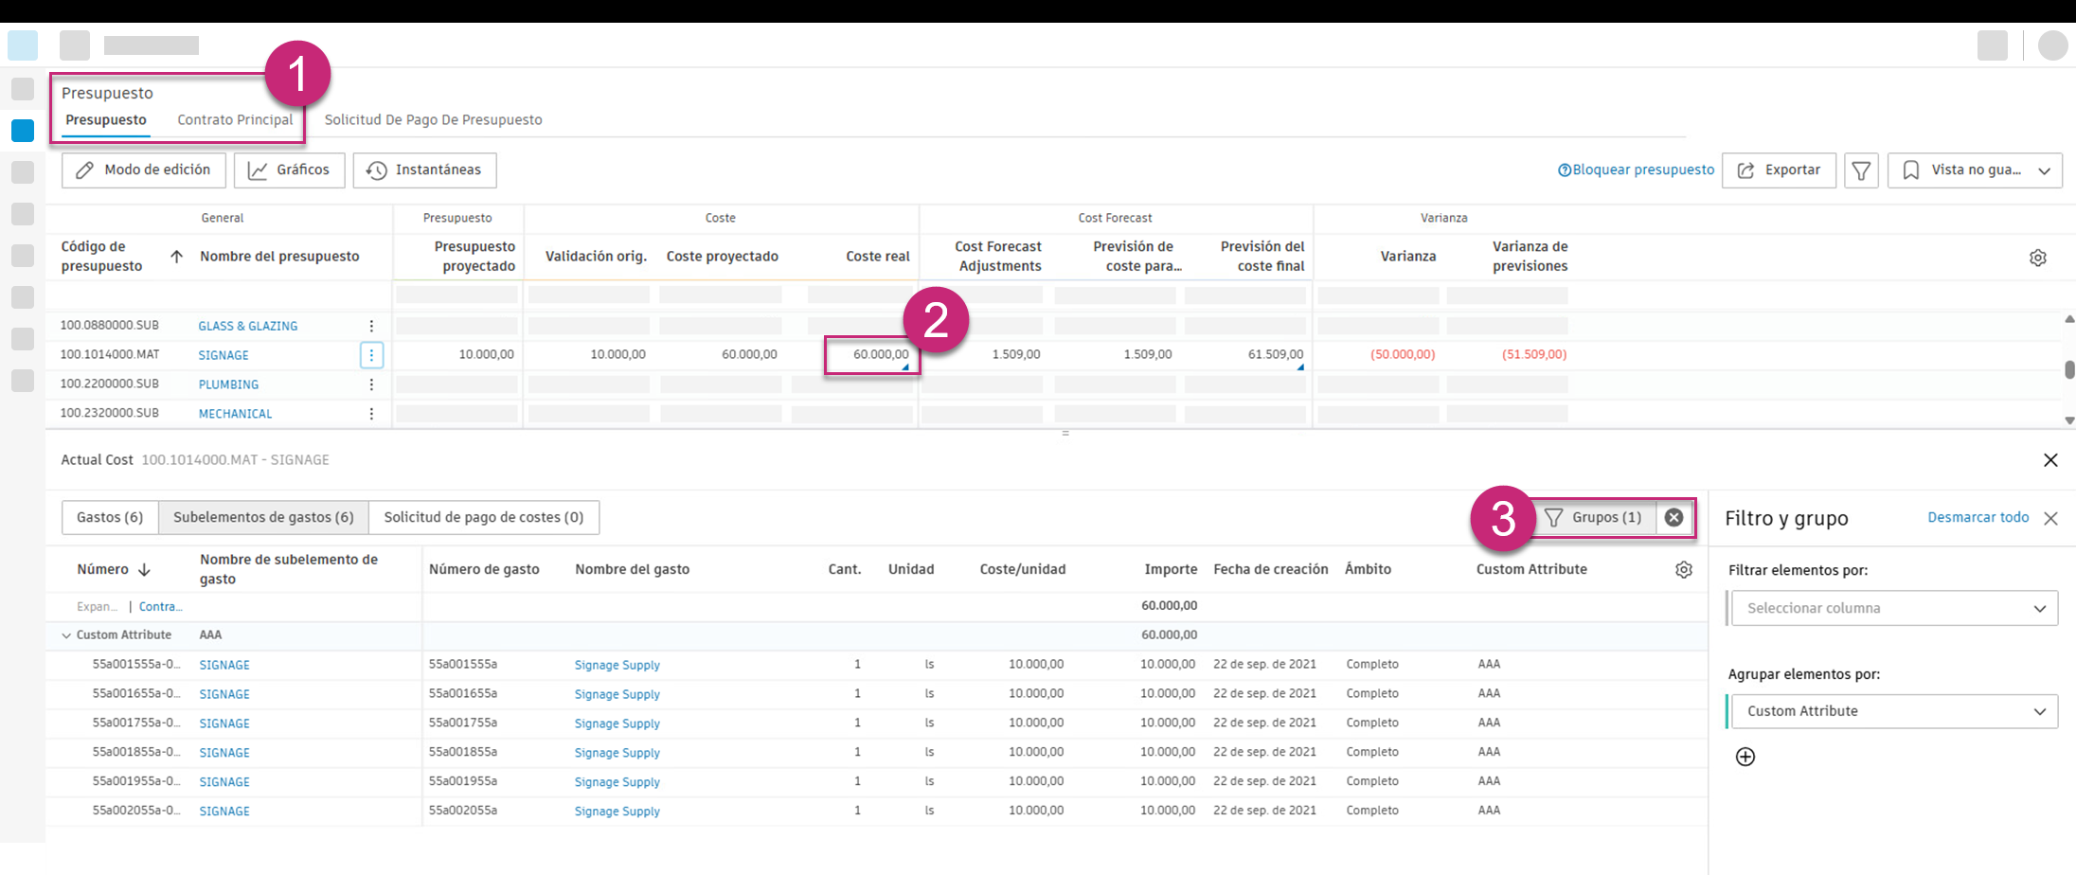Open row menu for MECHANICAL
This screenshot has height=875, width=2076.
pos(371,414)
